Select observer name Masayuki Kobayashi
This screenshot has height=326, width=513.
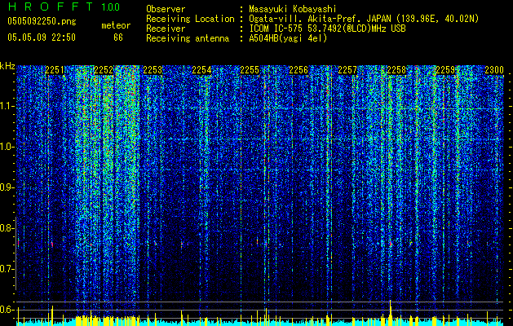coord(292,10)
